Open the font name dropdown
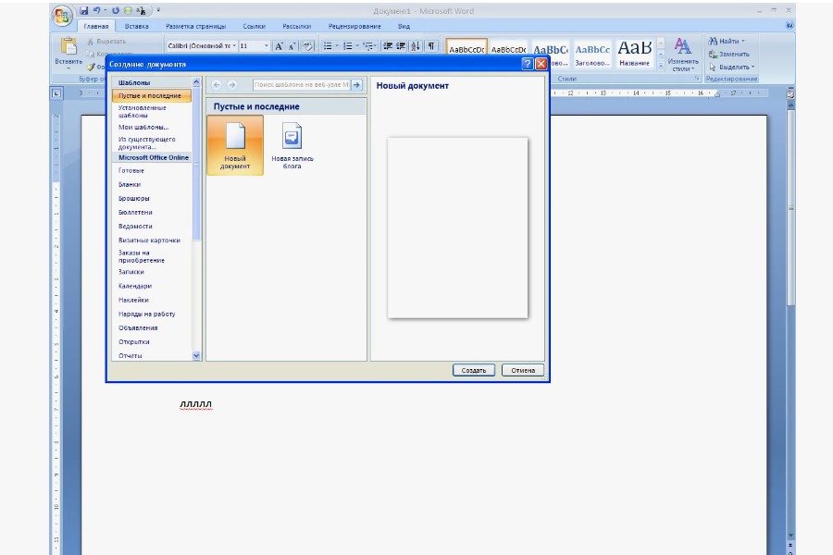The image size is (833, 555). coord(234,45)
